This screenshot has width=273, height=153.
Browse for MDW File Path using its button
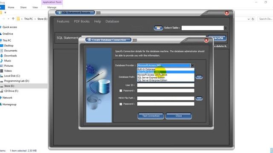coord(199,98)
